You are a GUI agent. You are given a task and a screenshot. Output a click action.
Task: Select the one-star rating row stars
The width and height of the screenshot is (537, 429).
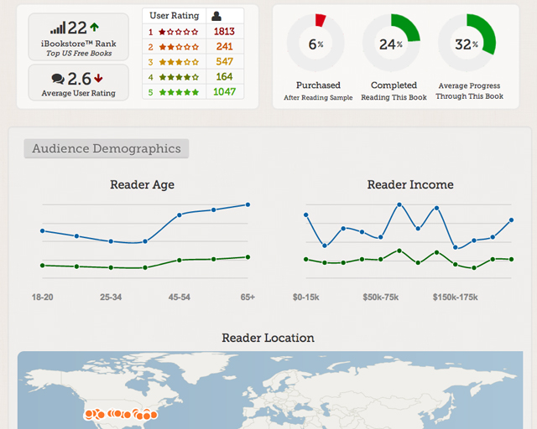pos(179,32)
